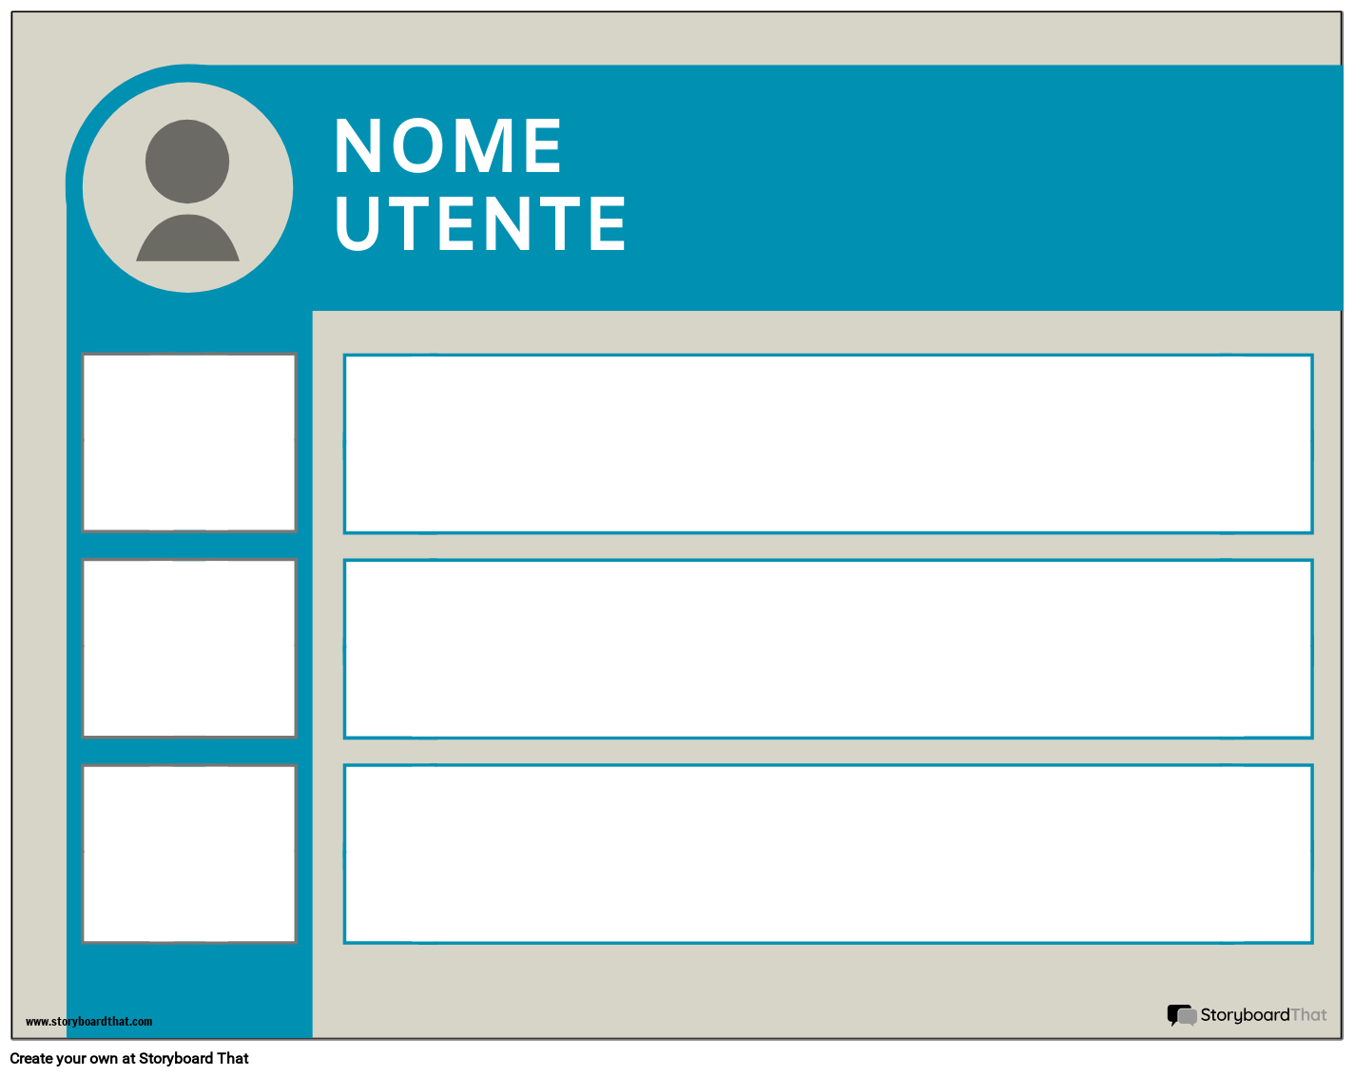Image resolution: width=1355 pixels, height=1076 pixels.
Task: Open the www.storyboardthat.com link
Action: coord(88,1022)
